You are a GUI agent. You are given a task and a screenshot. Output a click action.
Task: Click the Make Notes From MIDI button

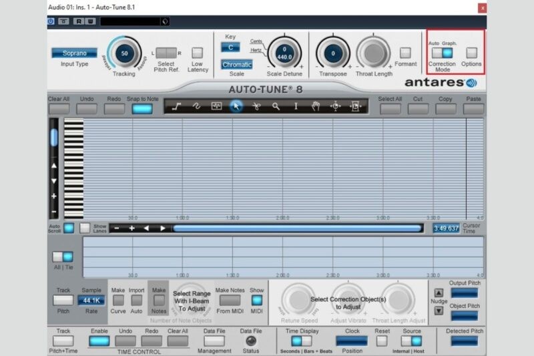tap(230, 300)
